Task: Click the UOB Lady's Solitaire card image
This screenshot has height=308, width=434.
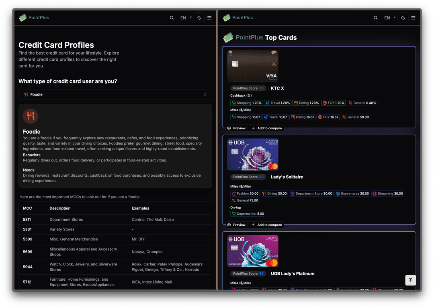Action: click(253, 155)
